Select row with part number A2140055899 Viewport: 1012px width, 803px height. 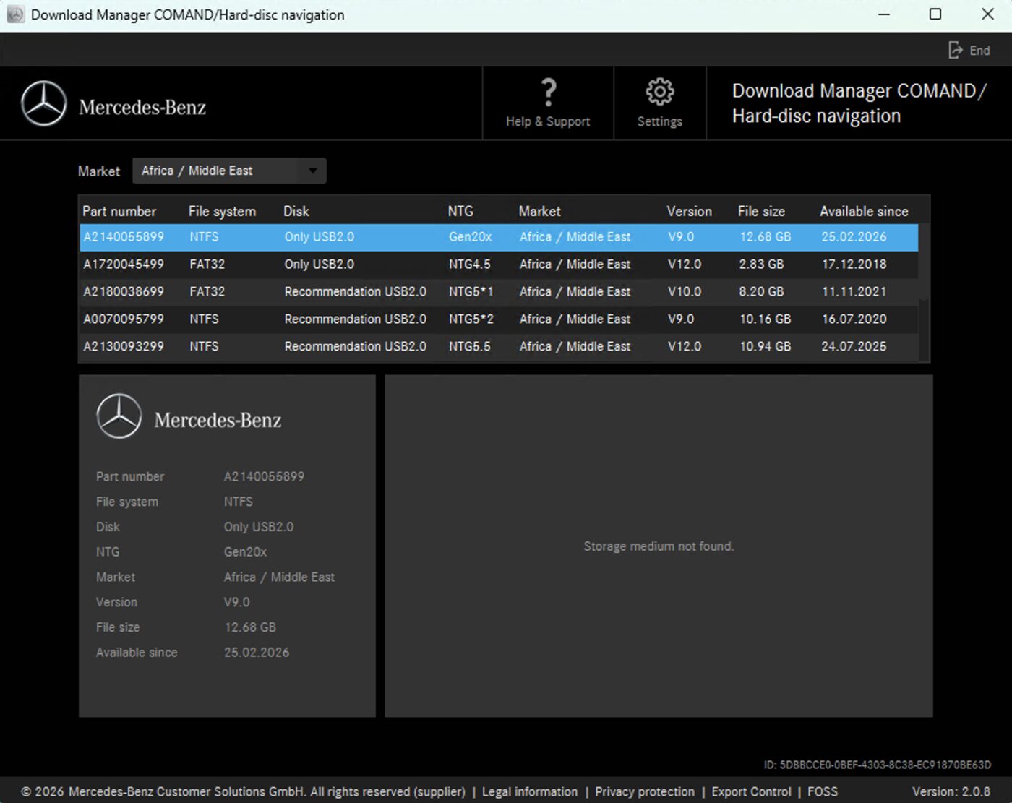point(499,237)
